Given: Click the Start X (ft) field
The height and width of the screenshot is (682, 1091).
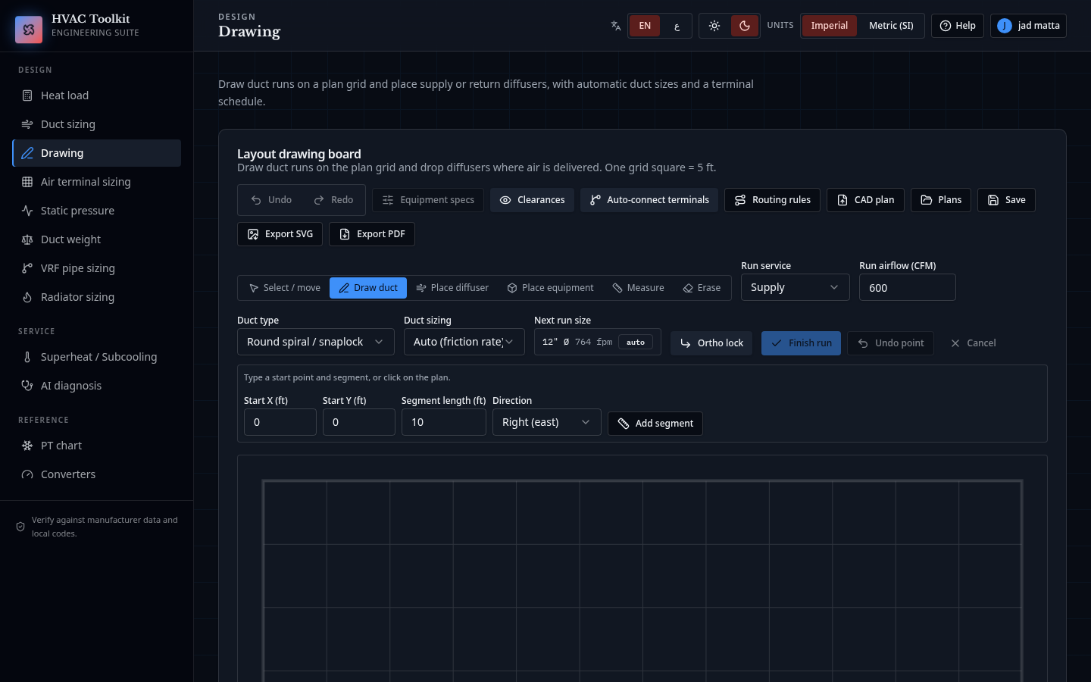Looking at the screenshot, I should [280, 422].
